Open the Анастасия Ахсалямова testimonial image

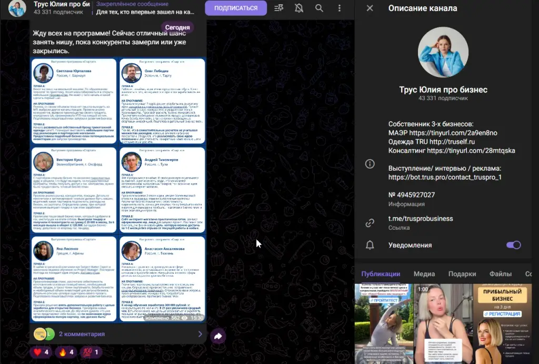tap(162, 279)
